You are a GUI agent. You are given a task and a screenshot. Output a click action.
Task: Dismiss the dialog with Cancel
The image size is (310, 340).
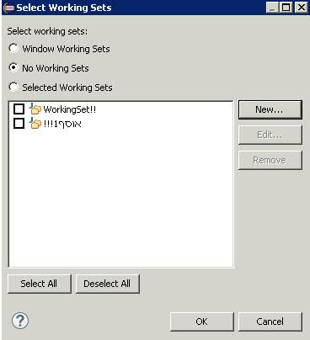click(270, 321)
